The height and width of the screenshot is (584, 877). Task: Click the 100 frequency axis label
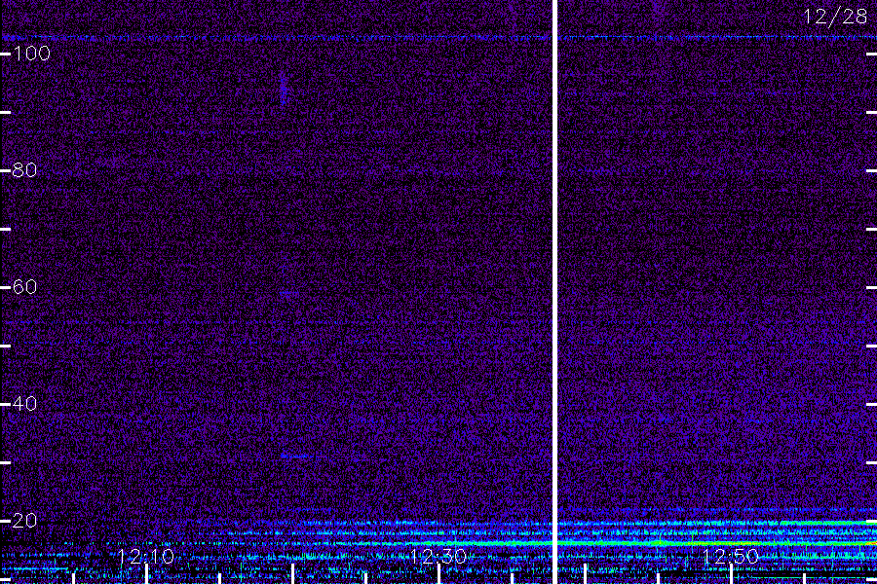pyautogui.click(x=31, y=54)
